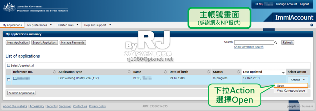The height and width of the screenshot is (111, 316).
Task: Click the Import Application button
Action: tap(44, 42)
